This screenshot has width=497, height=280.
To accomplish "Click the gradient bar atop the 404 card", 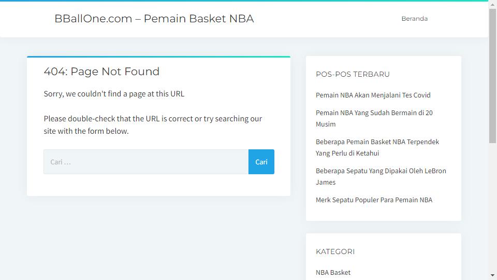I will (158, 57).
